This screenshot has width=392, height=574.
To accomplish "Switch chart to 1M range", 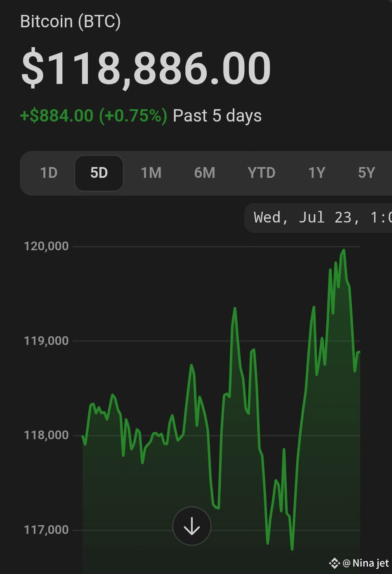I will (x=151, y=172).
